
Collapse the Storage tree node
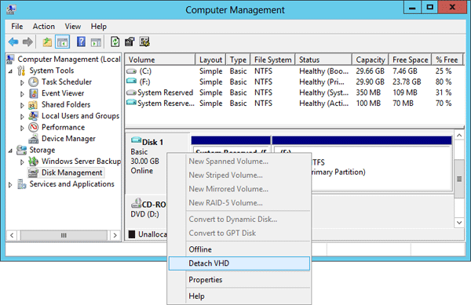tap(10, 151)
